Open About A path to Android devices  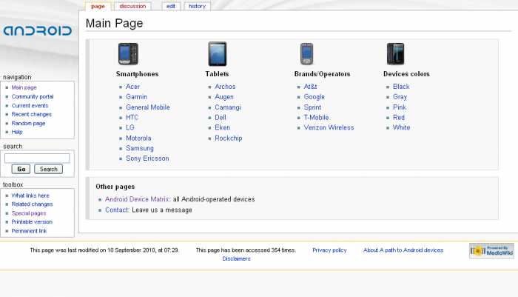coord(403,250)
